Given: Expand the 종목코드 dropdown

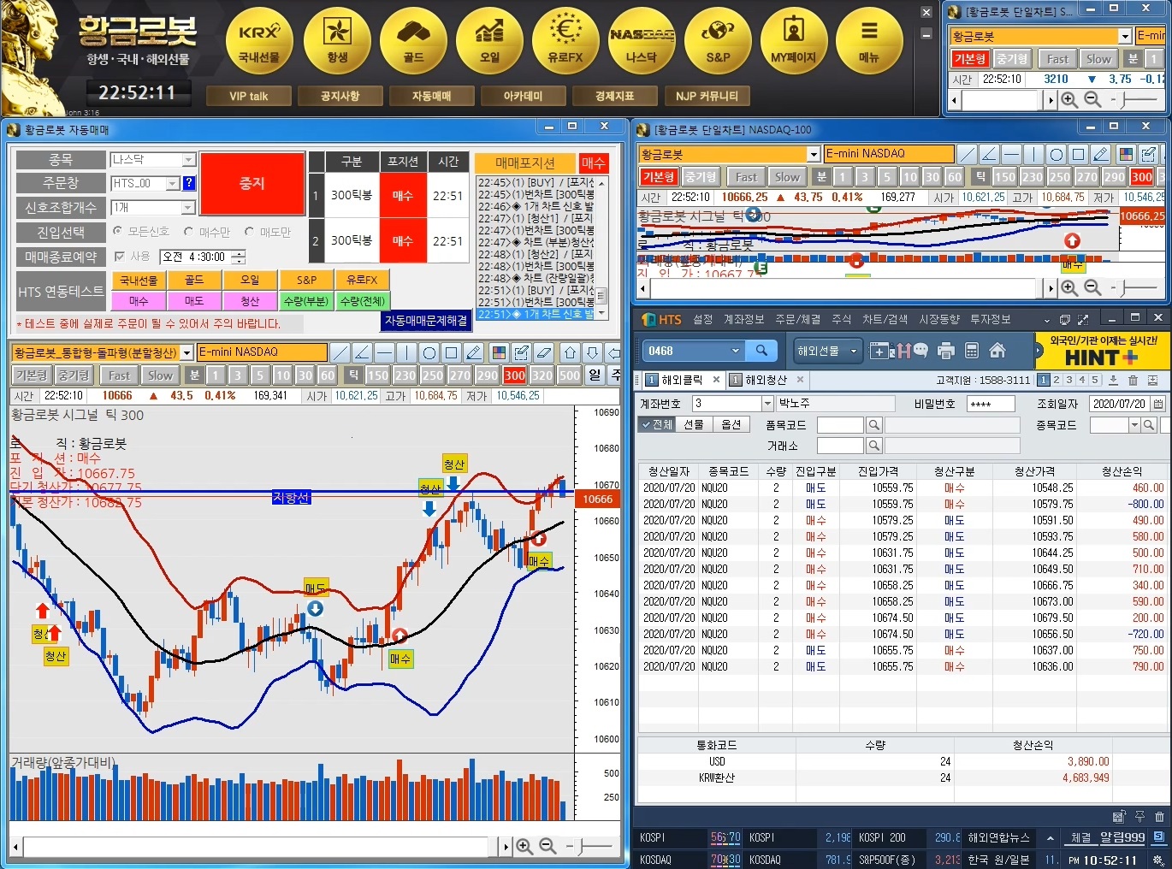Looking at the screenshot, I should [x=1134, y=425].
